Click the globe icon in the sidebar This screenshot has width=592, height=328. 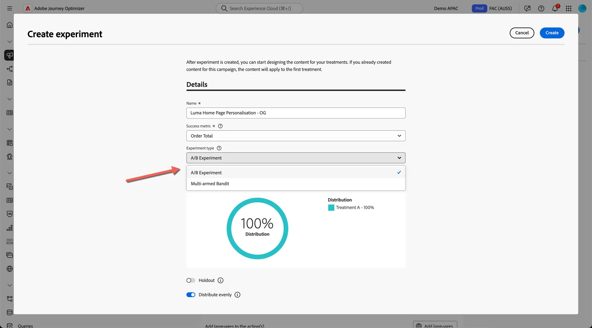[x=10, y=269]
